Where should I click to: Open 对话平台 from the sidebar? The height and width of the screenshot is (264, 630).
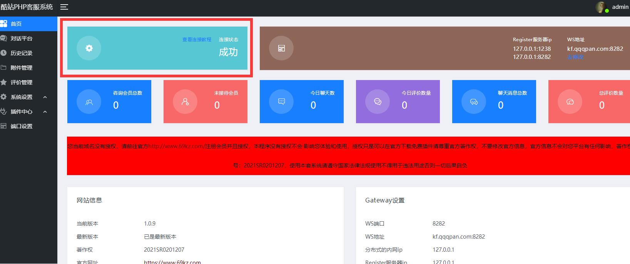tap(22, 38)
